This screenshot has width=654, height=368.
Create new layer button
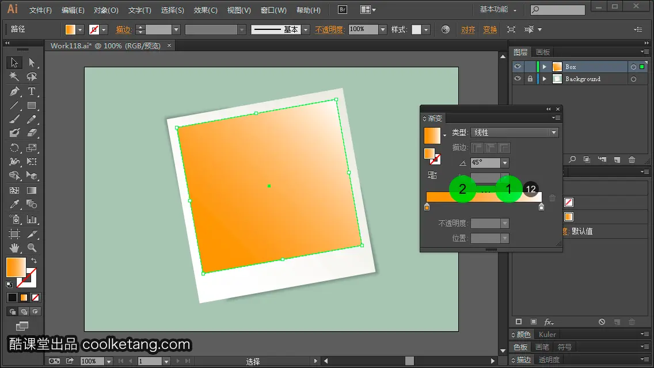(x=617, y=160)
